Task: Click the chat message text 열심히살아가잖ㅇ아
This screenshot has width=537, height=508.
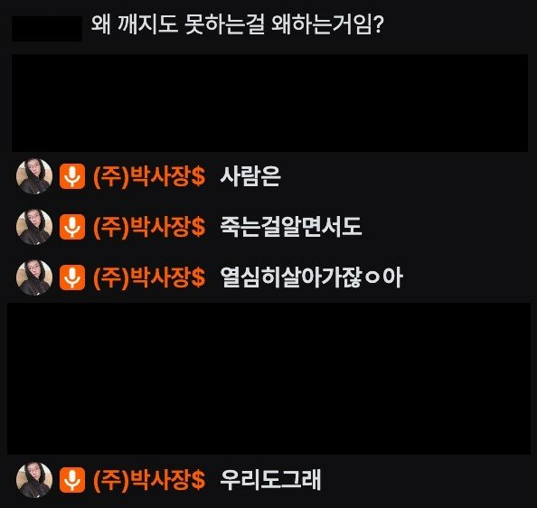Action: click(311, 278)
